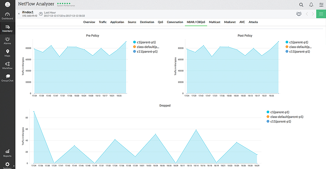Click the System Performance indicator dots
Screen dimensions: 326x169
64,4
